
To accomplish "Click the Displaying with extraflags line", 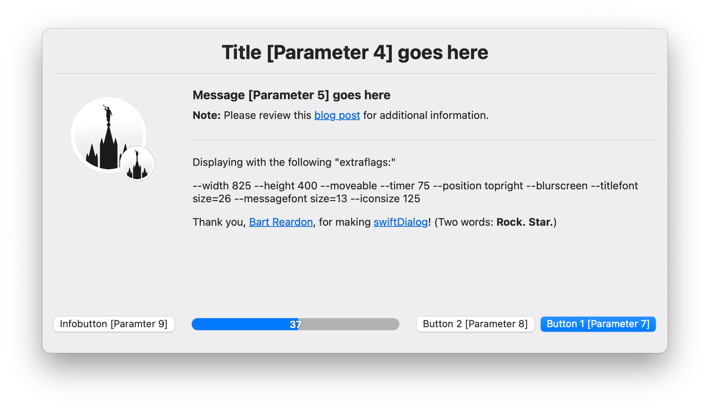I will tap(294, 162).
